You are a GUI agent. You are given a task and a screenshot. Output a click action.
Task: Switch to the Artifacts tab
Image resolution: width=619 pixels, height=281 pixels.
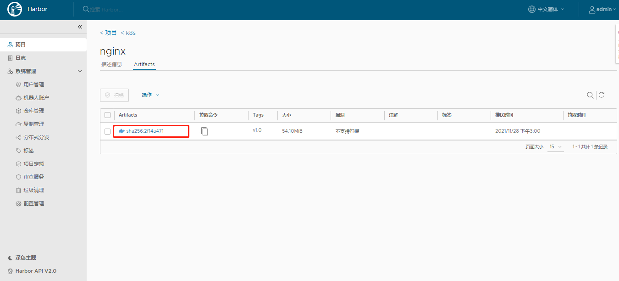[x=144, y=64]
